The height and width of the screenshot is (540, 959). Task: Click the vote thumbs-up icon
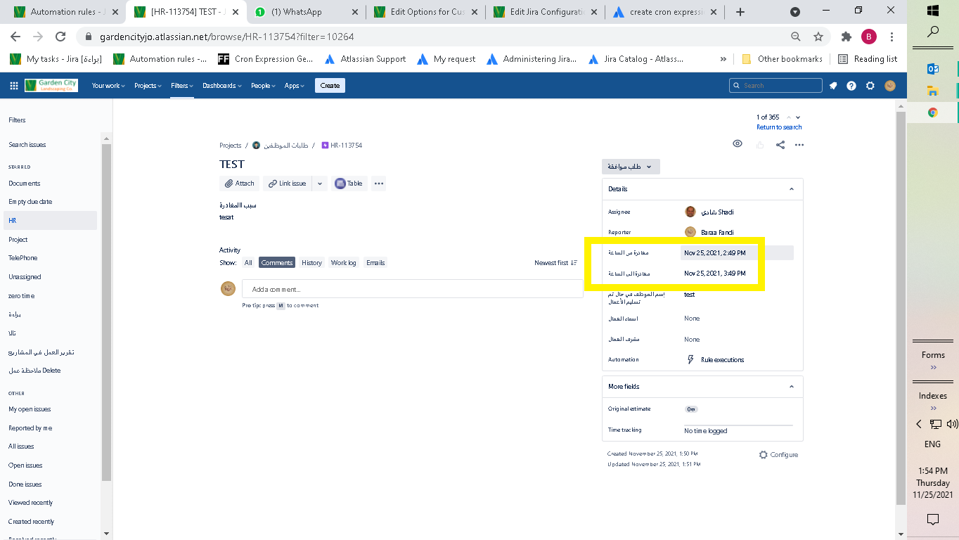[x=760, y=145]
